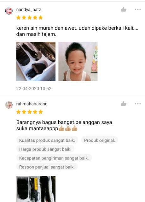This screenshot has height=202, width=145.
Task: Tap the 'Respon penjual sangat baik.' tag
Action: point(47,167)
